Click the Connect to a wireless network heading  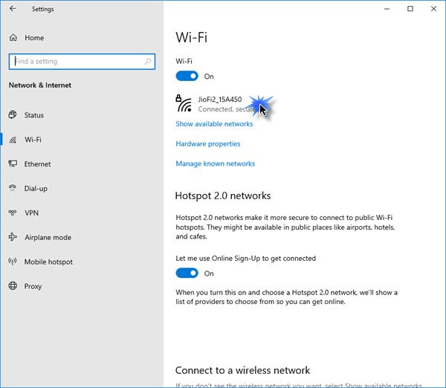[x=242, y=370]
